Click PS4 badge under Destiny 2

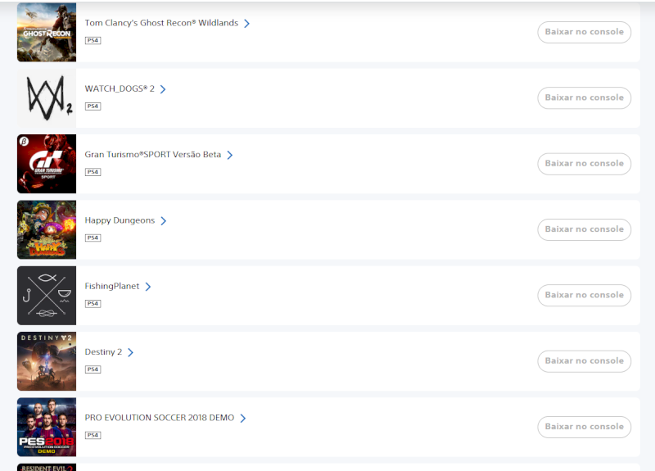tap(93, 369)
